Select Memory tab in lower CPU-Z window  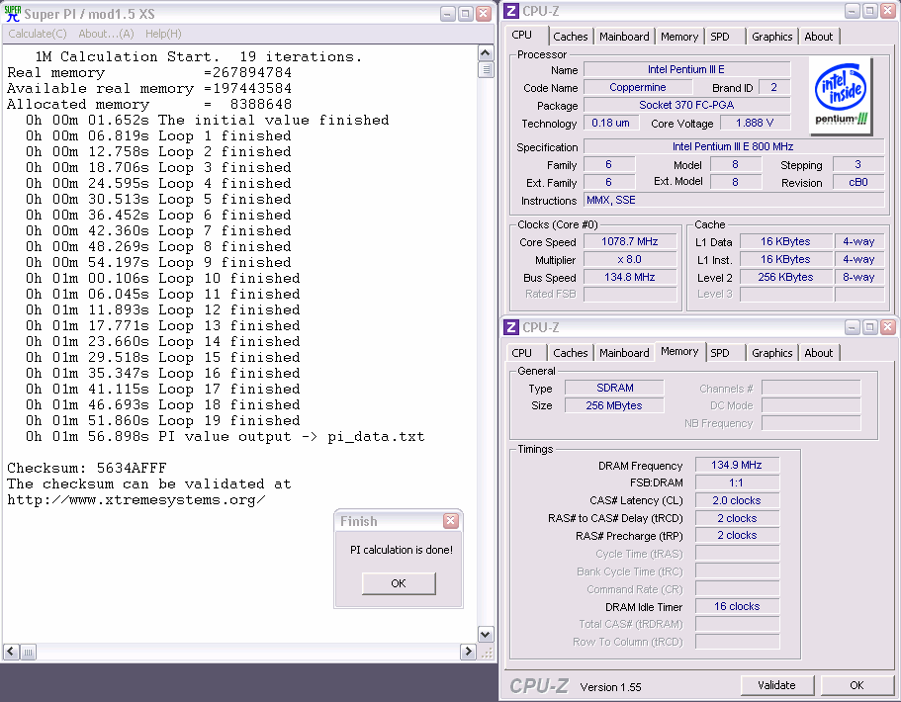click(x=679, y=352)
